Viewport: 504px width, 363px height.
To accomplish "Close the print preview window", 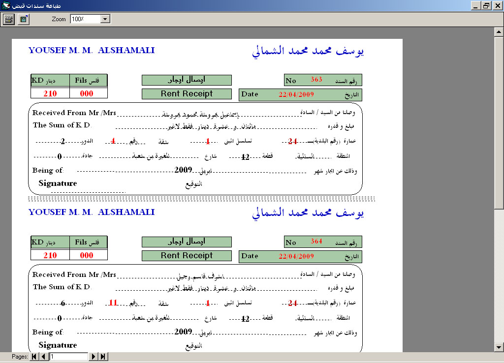I will pos(497,5).
